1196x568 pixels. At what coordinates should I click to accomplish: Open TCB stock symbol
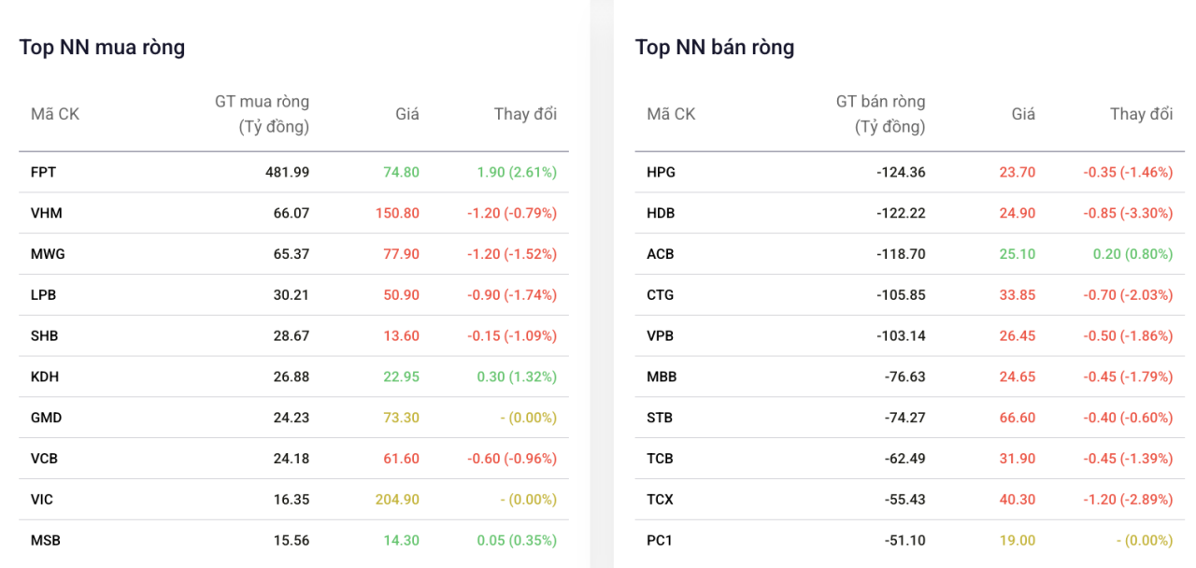[660, 459]
